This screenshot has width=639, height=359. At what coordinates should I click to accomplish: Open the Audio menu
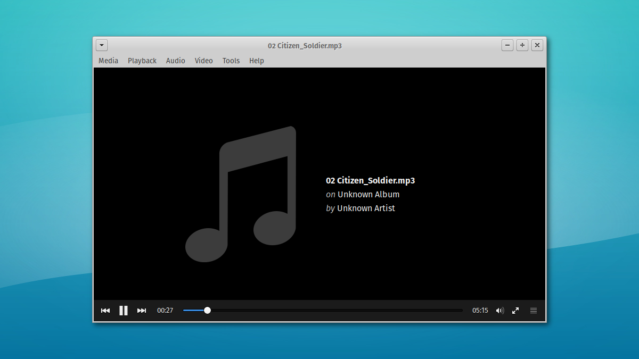pyautogui.click(x=176, y=61)
